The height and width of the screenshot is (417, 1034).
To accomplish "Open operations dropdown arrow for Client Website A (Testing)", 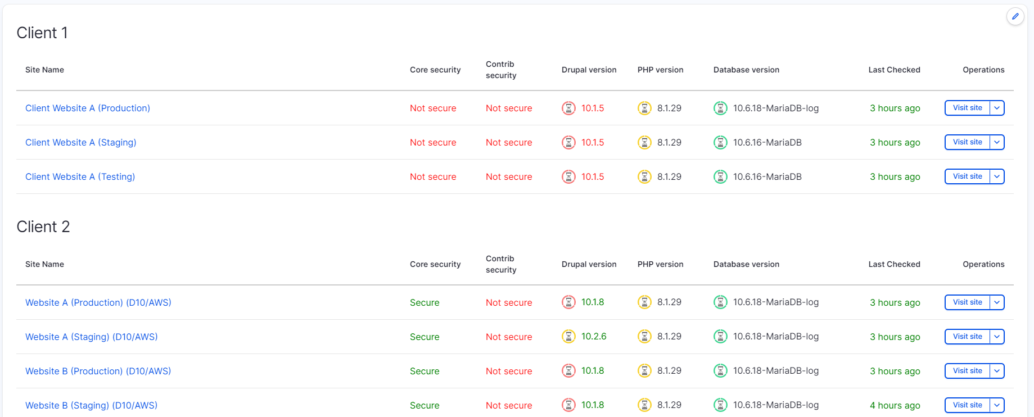I will (x=997, y=176).
